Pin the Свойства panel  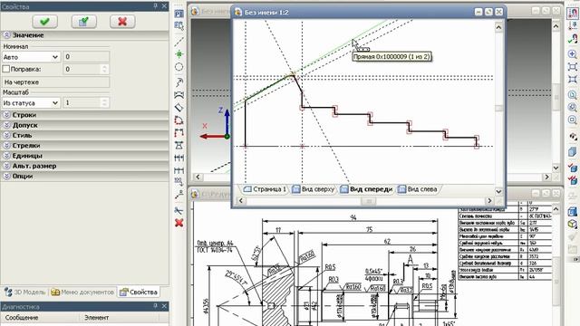156,6
